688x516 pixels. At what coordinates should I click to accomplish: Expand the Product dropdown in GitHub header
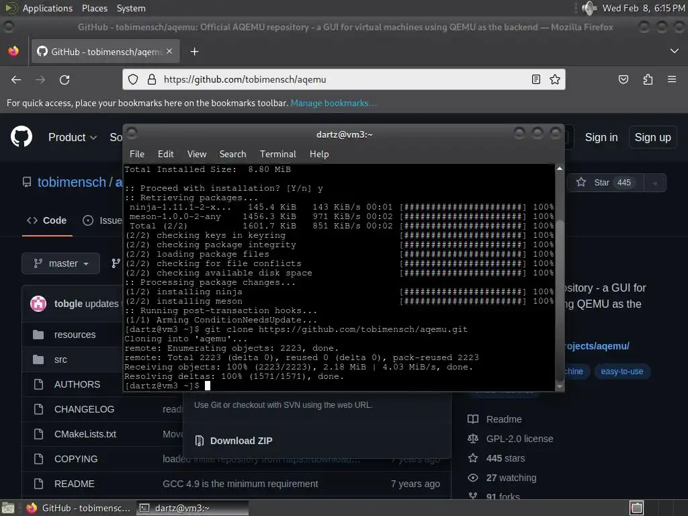pos(73,137)
